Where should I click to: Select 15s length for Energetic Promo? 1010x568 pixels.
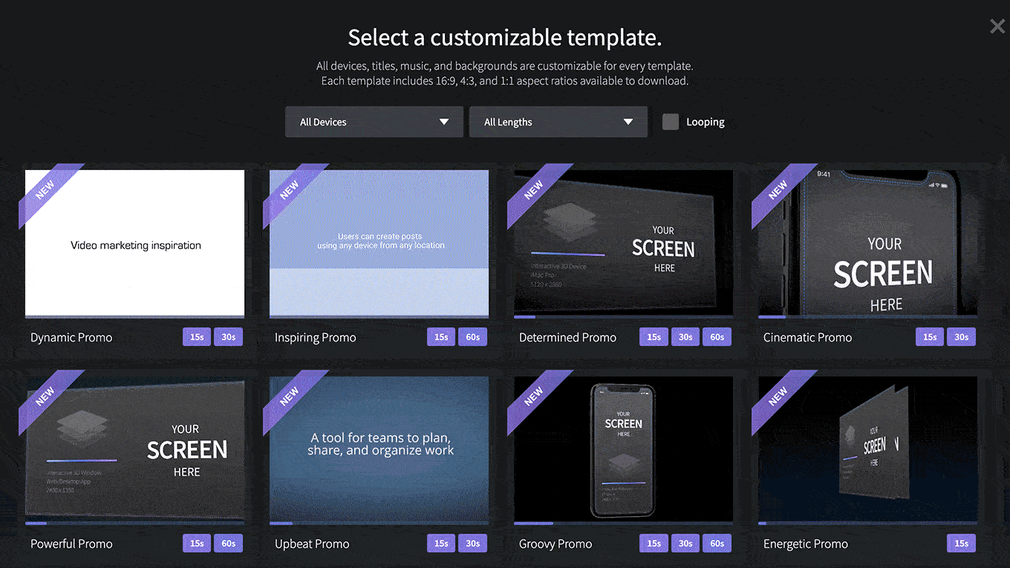[x=962, y=543]
